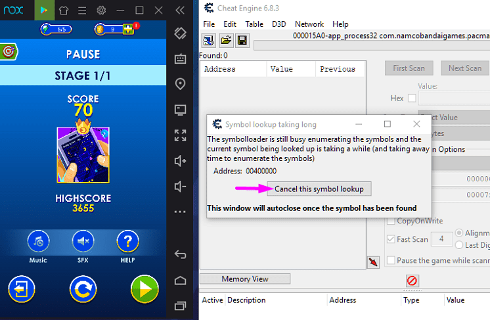Click the Android back arrow in Nox
Image resolution: width=490 pixels, height=320 pixels.
tap(181, 254)
